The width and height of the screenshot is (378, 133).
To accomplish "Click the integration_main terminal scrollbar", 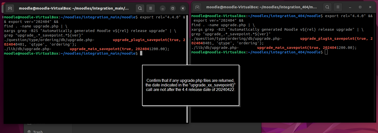I will point(187,69).
